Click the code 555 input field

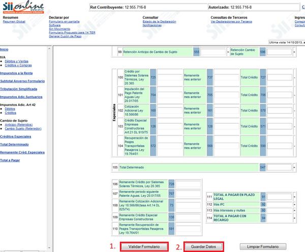[212, 52]
